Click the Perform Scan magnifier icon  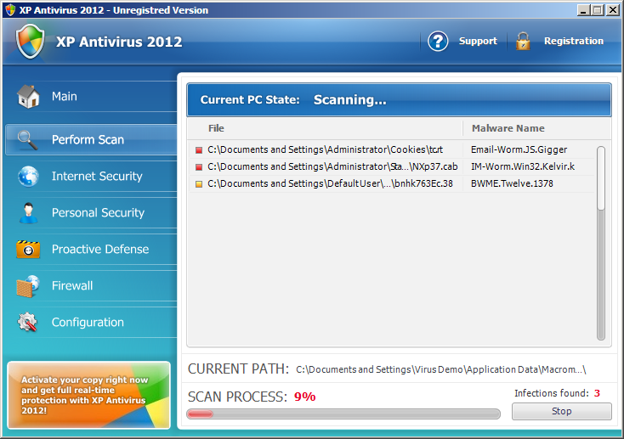tap(27, 140)
